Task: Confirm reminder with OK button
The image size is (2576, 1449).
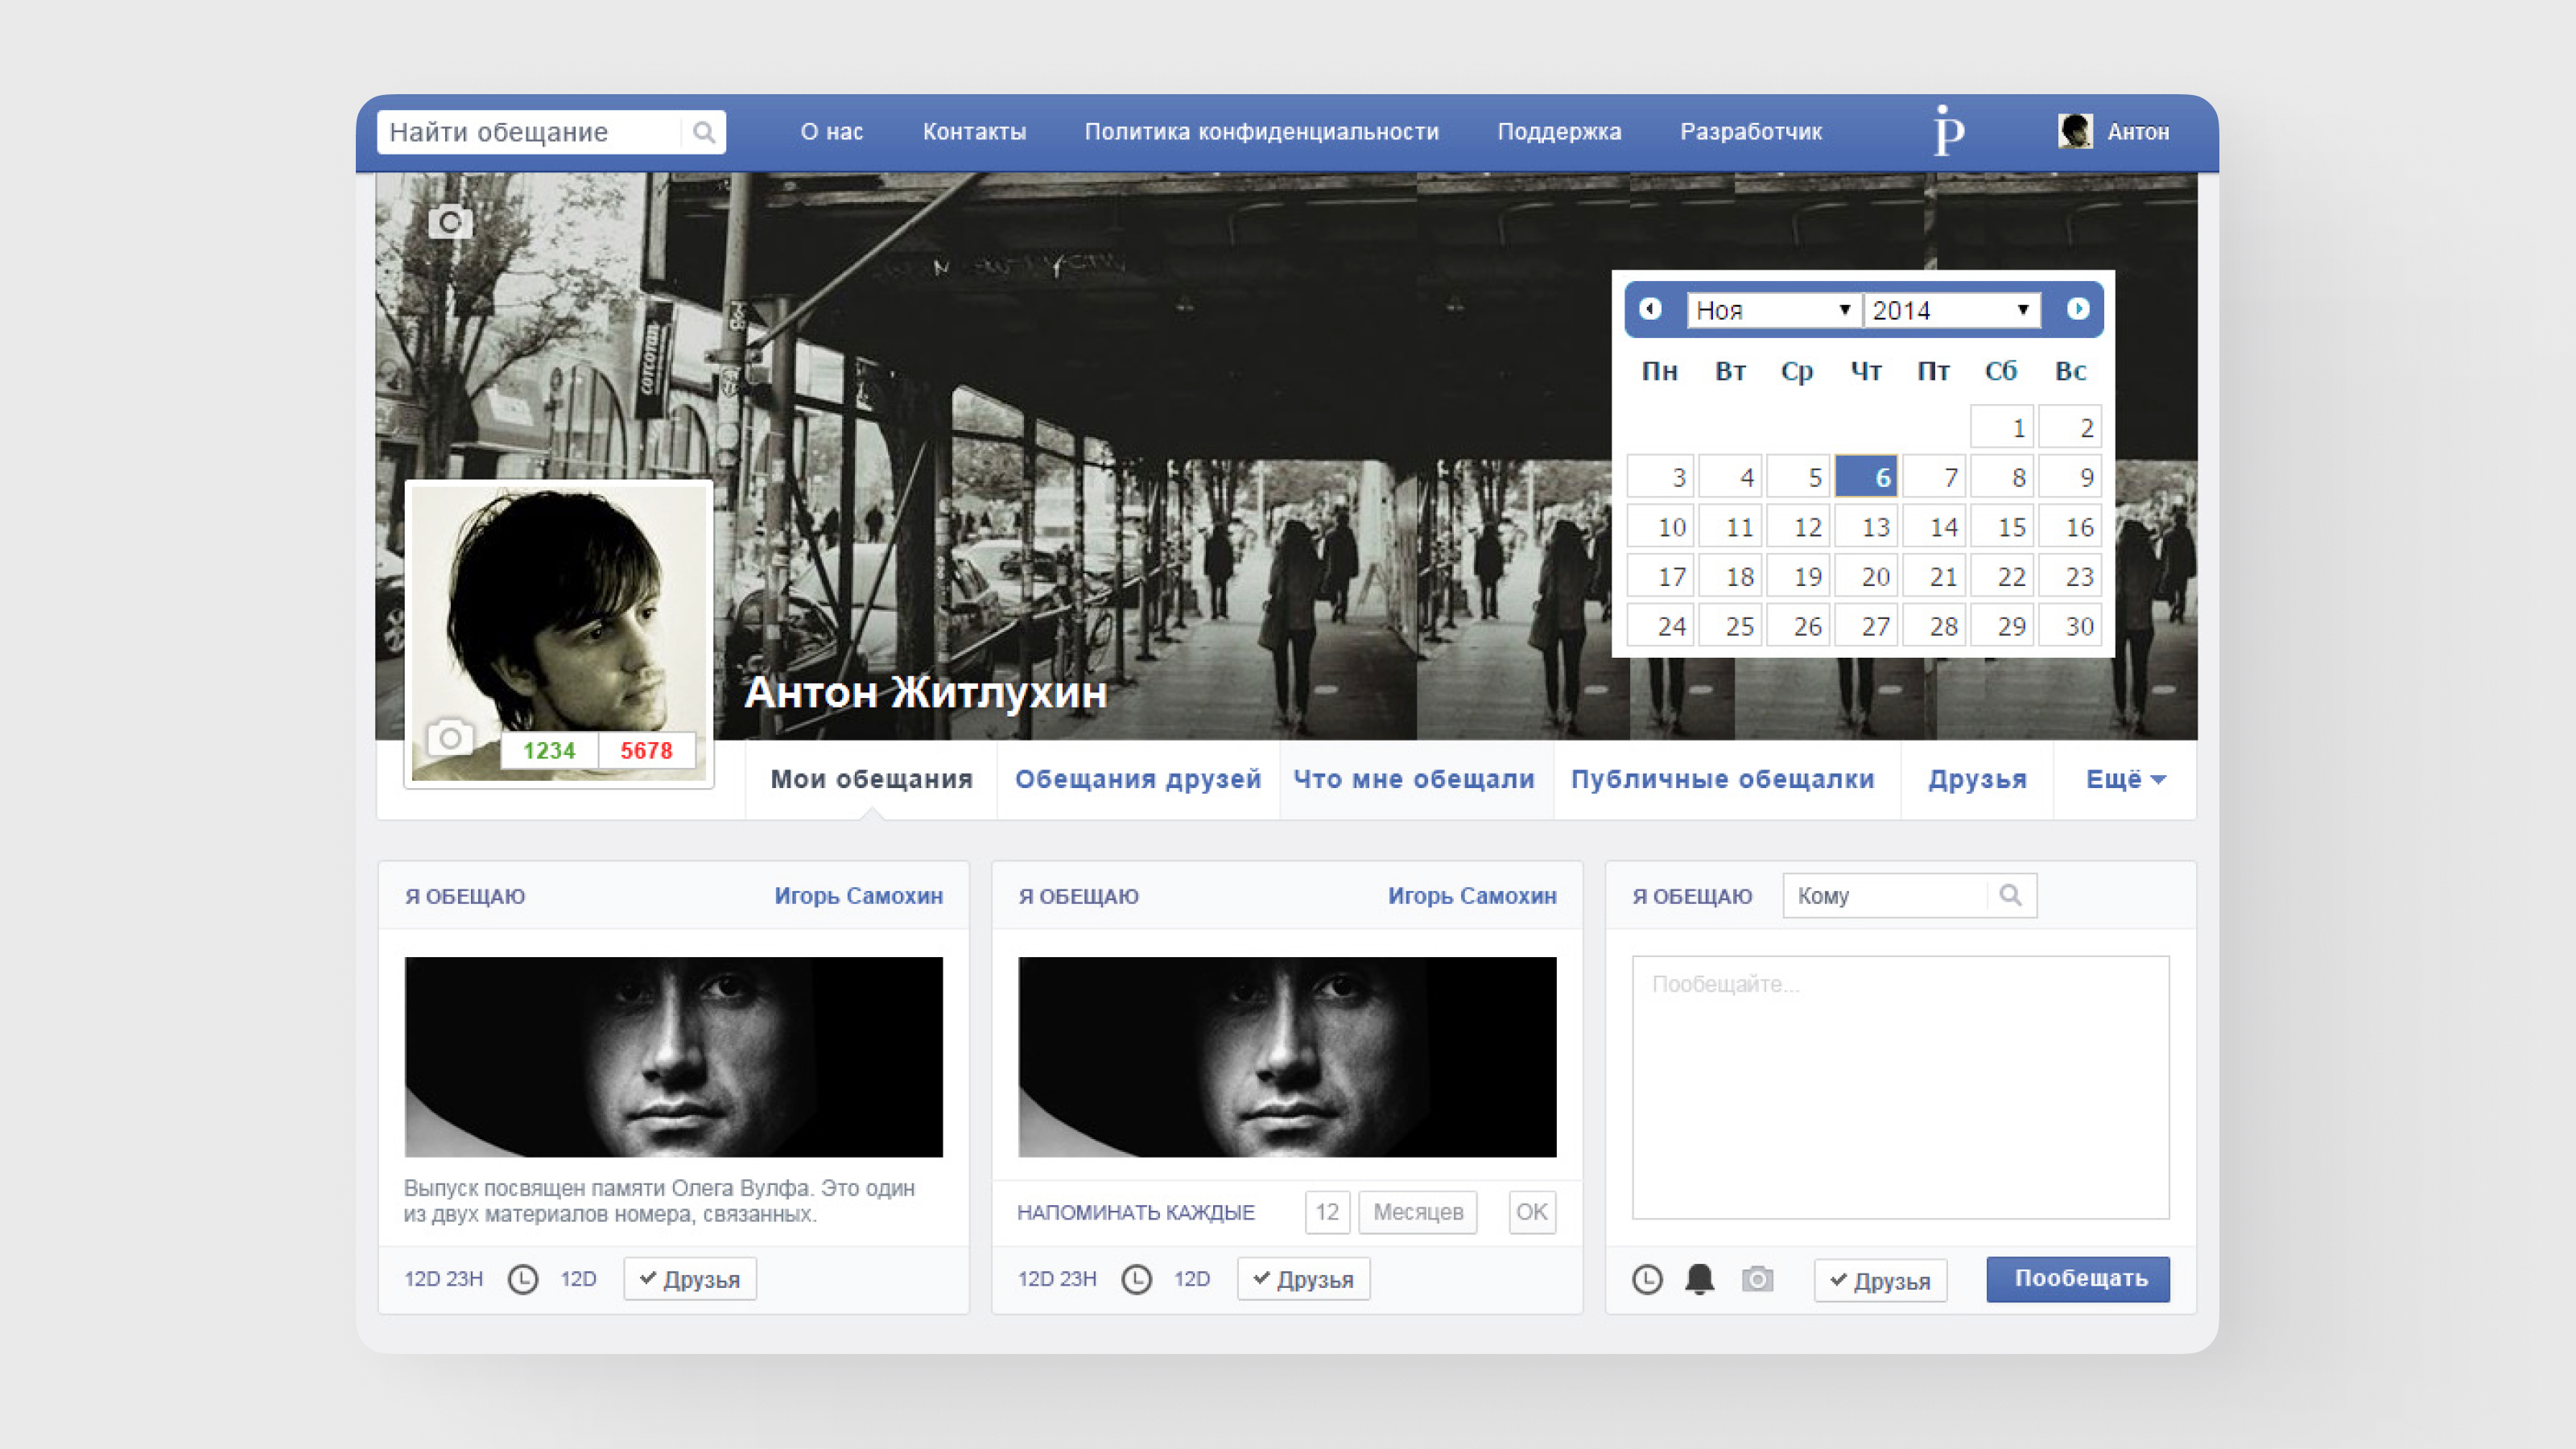Action: [x=1531, y=1212]
